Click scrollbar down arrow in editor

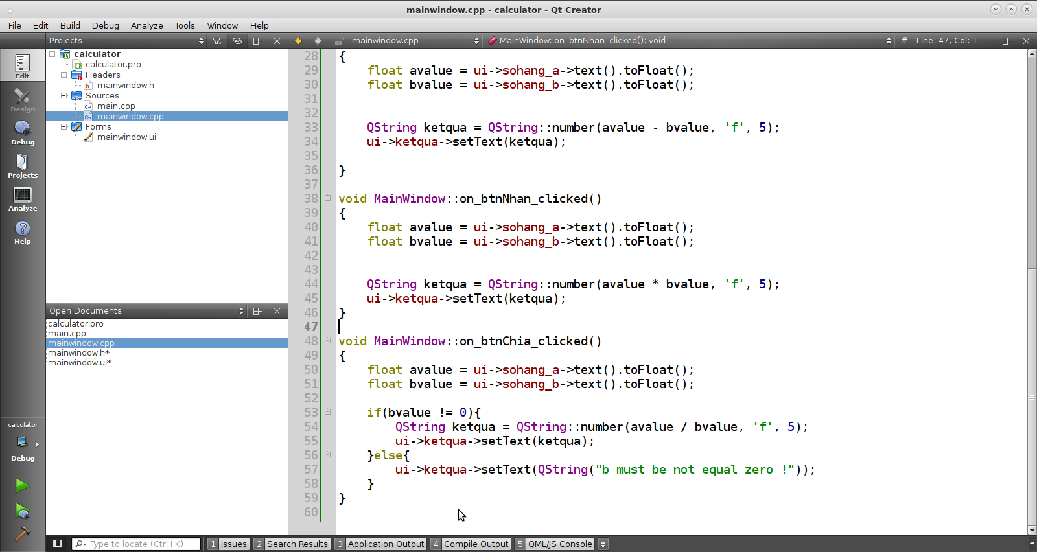coord(1032,530)
